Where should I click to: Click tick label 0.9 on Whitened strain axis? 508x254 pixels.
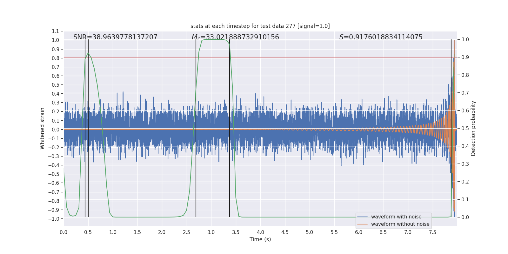(x=56, y=49)
